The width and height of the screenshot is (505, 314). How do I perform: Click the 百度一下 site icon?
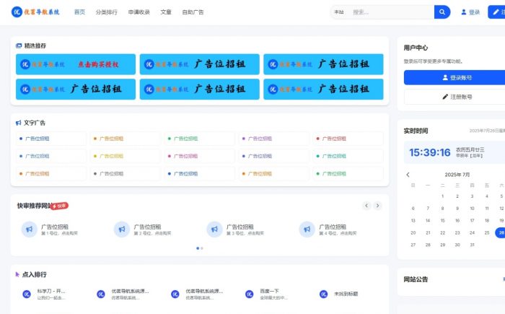(250, 294)
